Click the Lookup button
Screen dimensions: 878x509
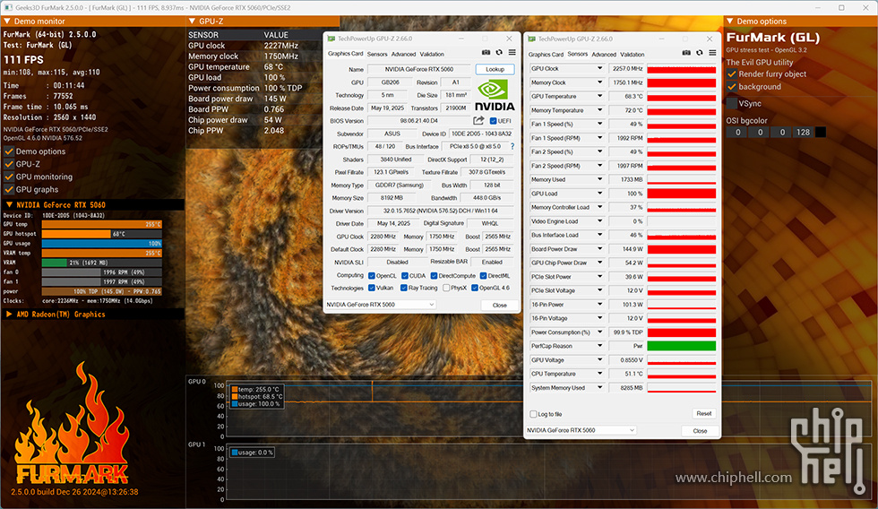click(495, 69)
